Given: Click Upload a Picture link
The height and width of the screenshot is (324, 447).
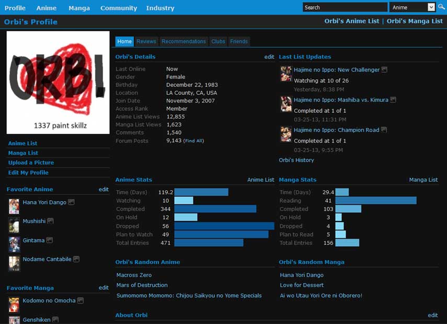Looking at the screenshot, I should click(31, 163).
